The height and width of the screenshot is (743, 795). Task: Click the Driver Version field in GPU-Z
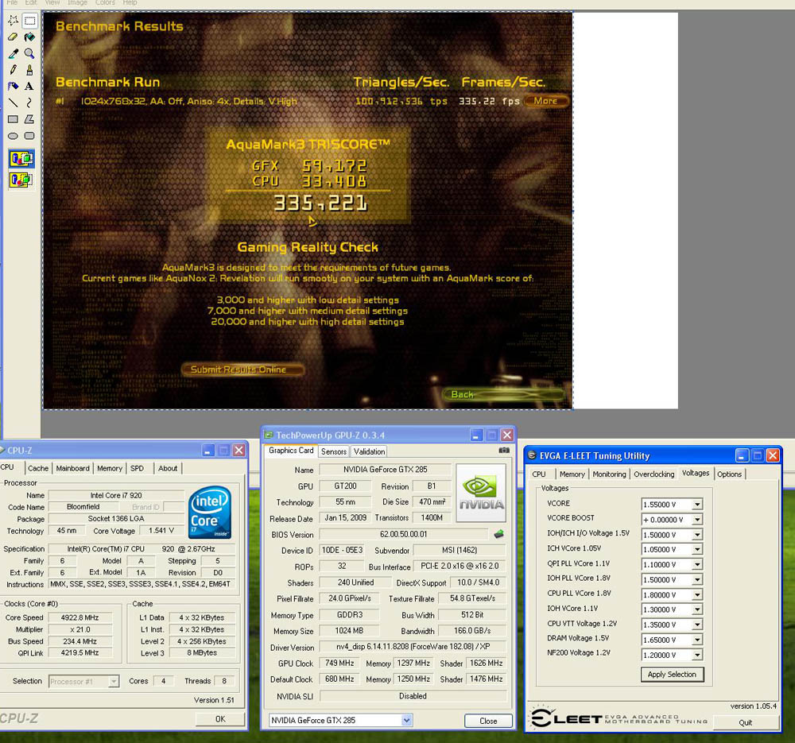[413, 647]
